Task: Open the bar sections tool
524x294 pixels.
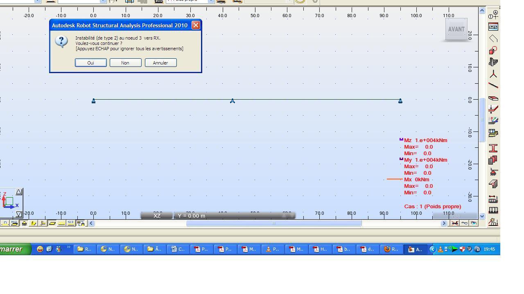Action: coord(493,62)
